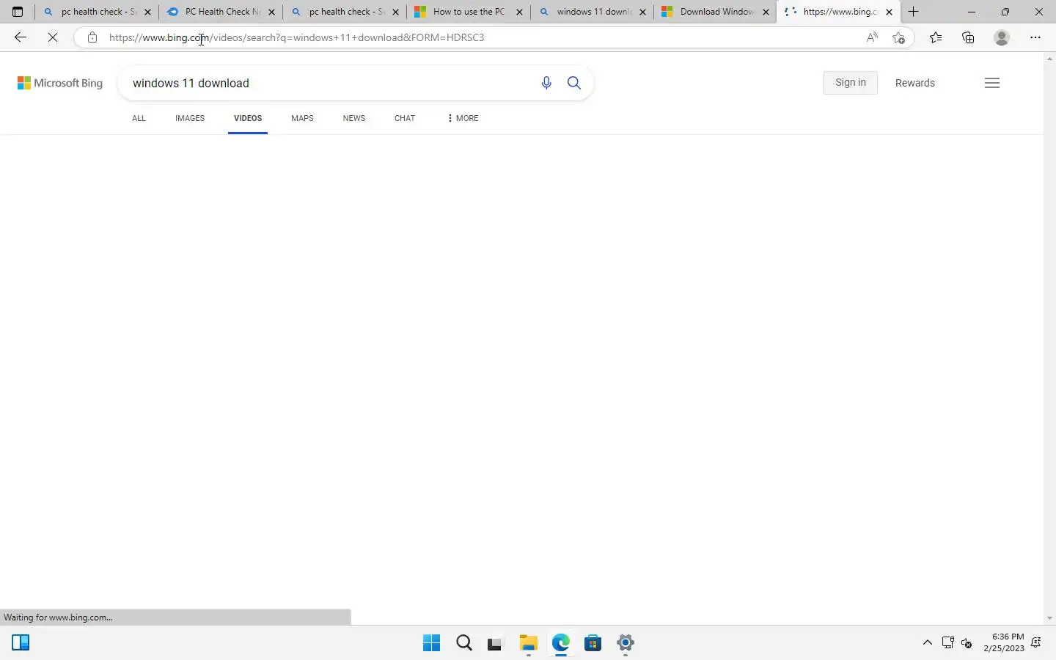
Task: Open network status tray icon
Action: tap(947, 643)
